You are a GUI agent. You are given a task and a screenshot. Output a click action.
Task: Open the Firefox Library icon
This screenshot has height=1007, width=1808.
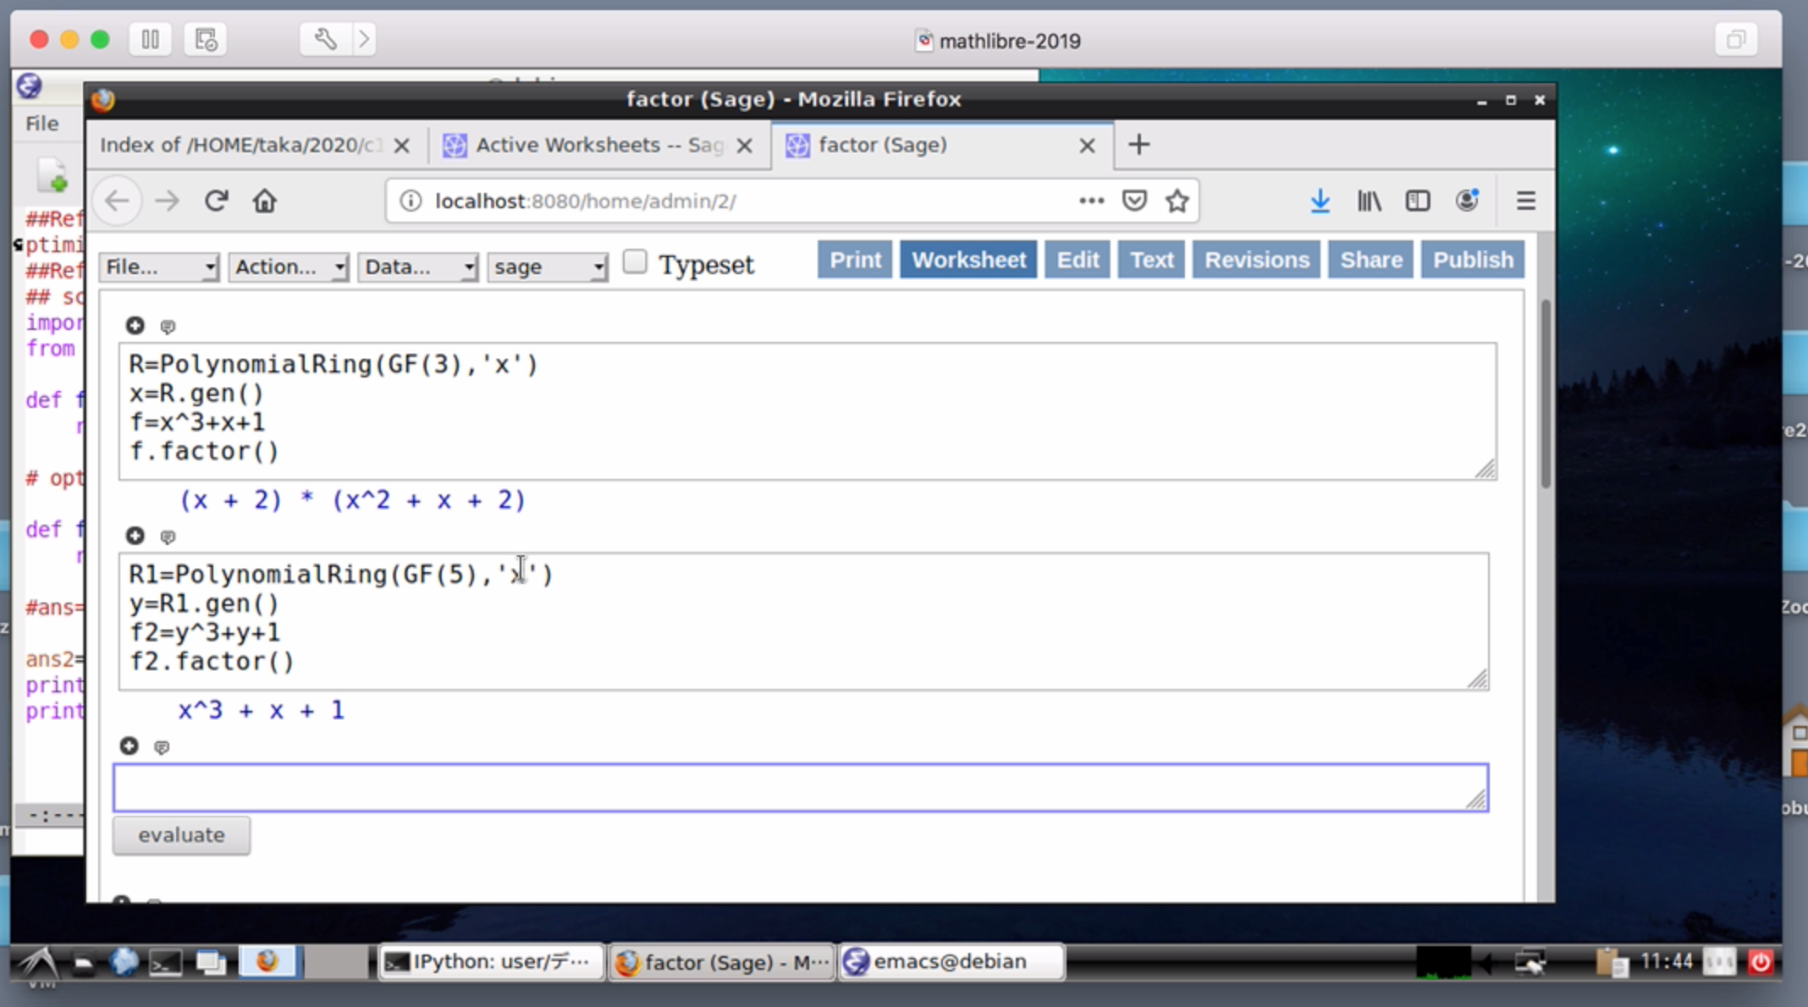point(1369,201)
